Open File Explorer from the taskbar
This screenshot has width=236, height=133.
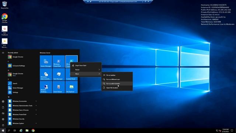point(27,130)
